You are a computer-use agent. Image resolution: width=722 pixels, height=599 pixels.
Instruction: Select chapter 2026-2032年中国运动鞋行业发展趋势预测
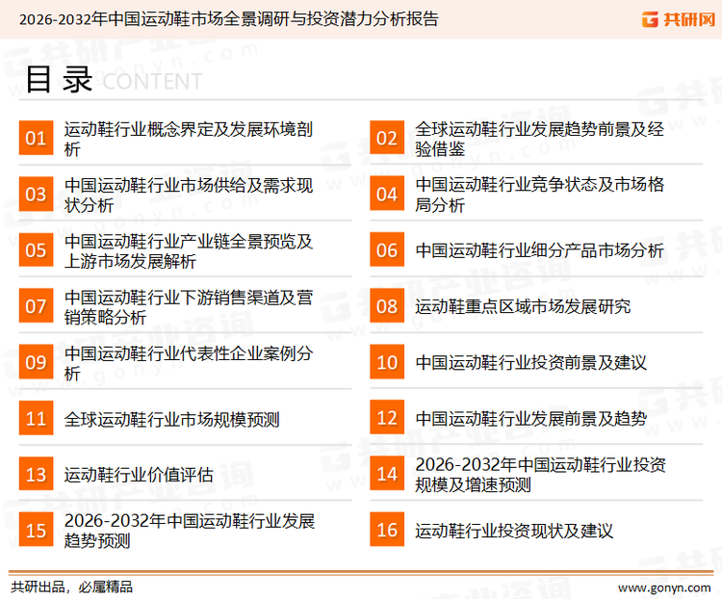(x=190, y=531)
